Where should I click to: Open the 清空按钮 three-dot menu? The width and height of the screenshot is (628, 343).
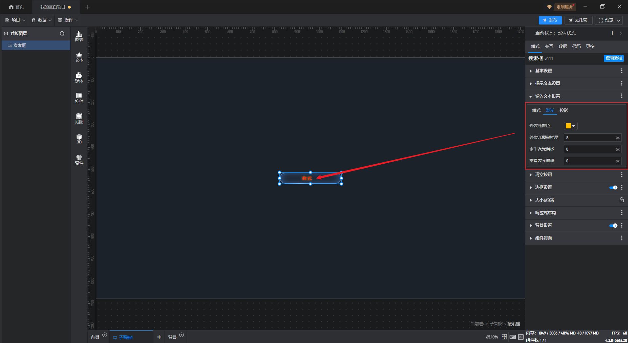(621, 175)
